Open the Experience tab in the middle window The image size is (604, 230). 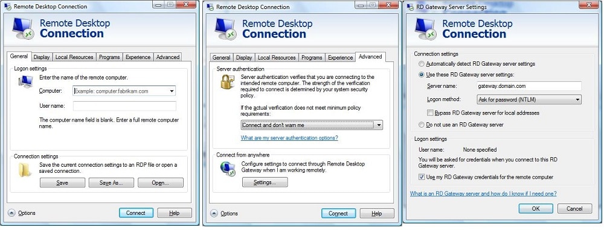pos(340,57)
